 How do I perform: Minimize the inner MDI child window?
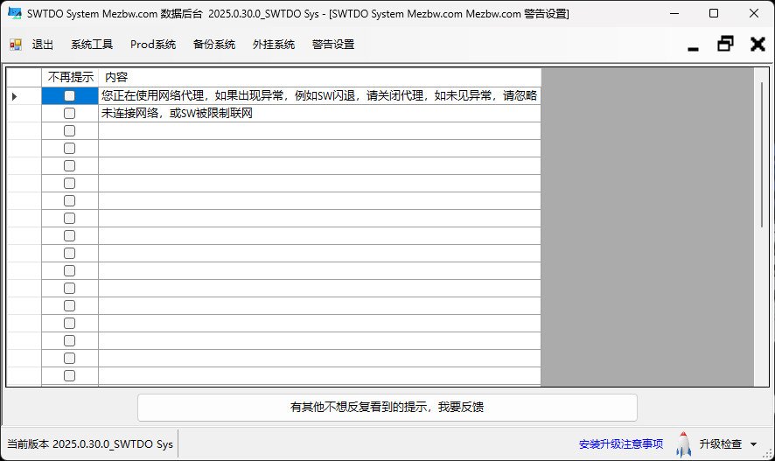coord(694,45)
